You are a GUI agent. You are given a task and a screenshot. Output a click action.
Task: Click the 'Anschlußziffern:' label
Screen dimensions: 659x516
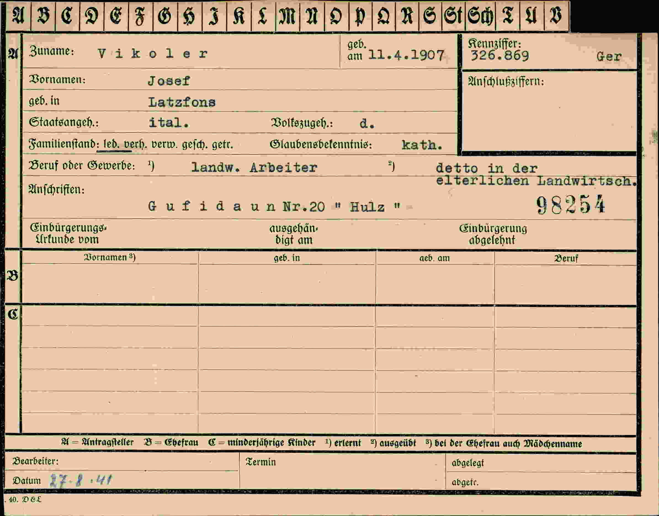click(x=506, y=81)
